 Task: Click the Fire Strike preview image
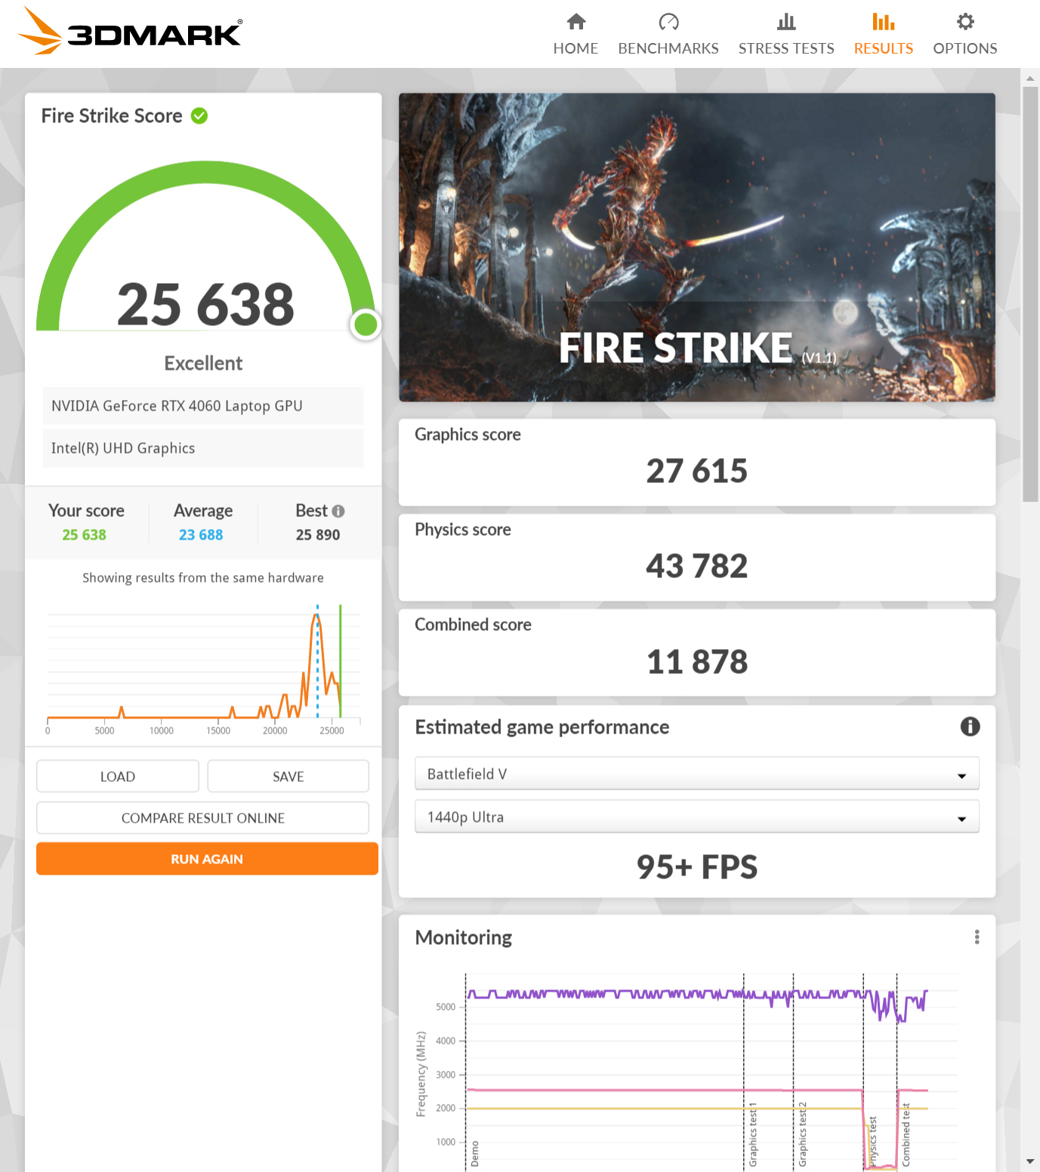[x=696, y=247]
